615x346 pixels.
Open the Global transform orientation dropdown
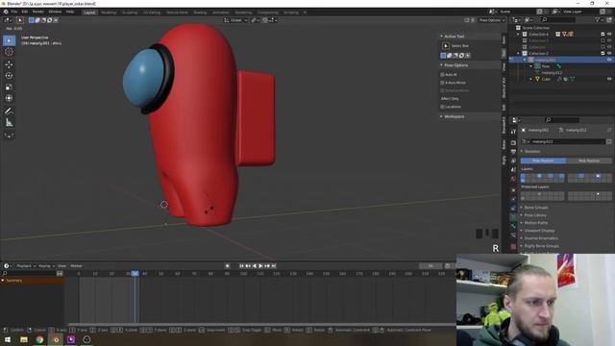tap(235, 20)
